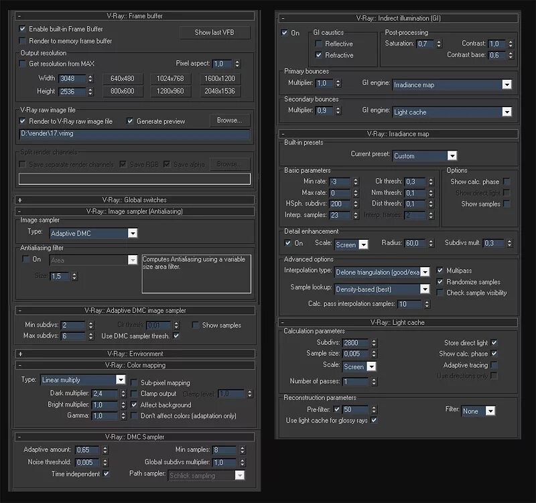The height and width of the screenshot is (503, 536).
Task: Enable Check sample visibility checkbox
Action: pyautogui.click(x=440, y=293)
